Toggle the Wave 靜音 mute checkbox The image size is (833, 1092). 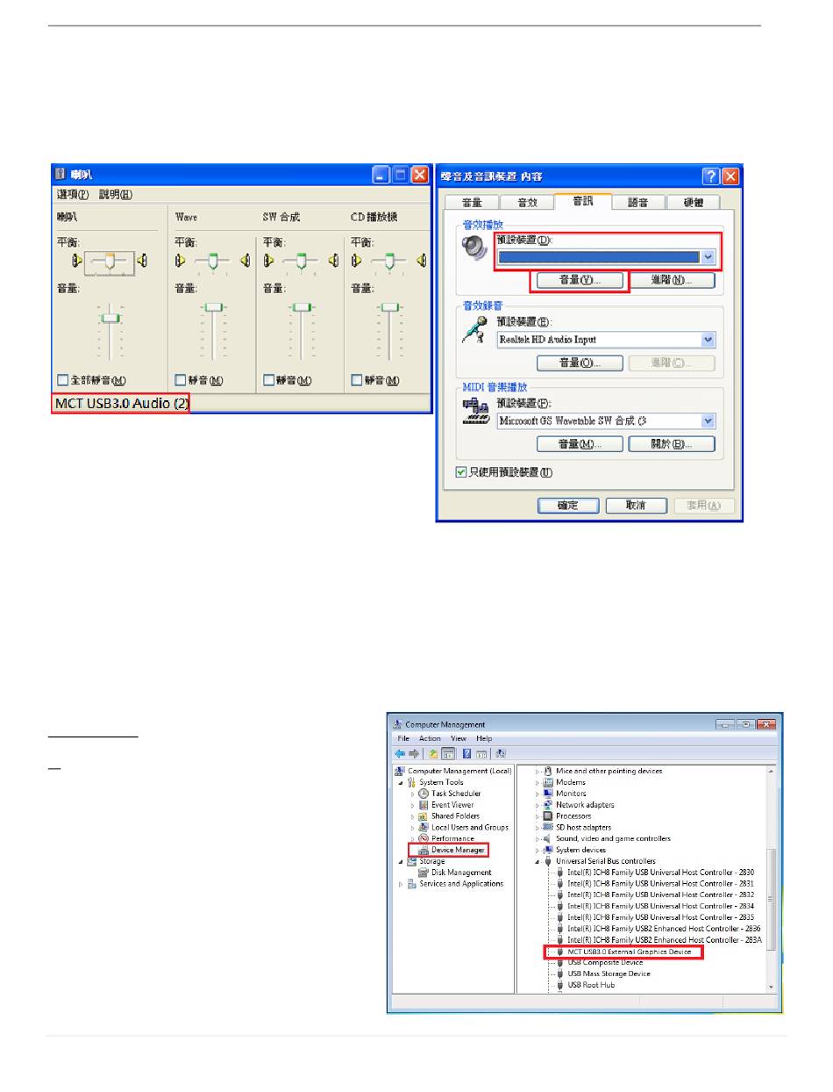[181, 380]
